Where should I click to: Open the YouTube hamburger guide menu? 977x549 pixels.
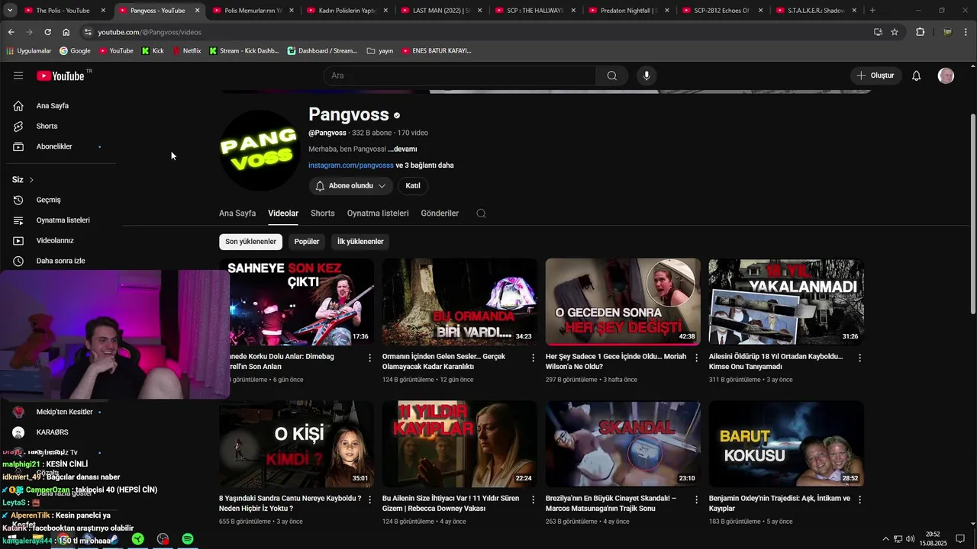(x=18, y=75)
